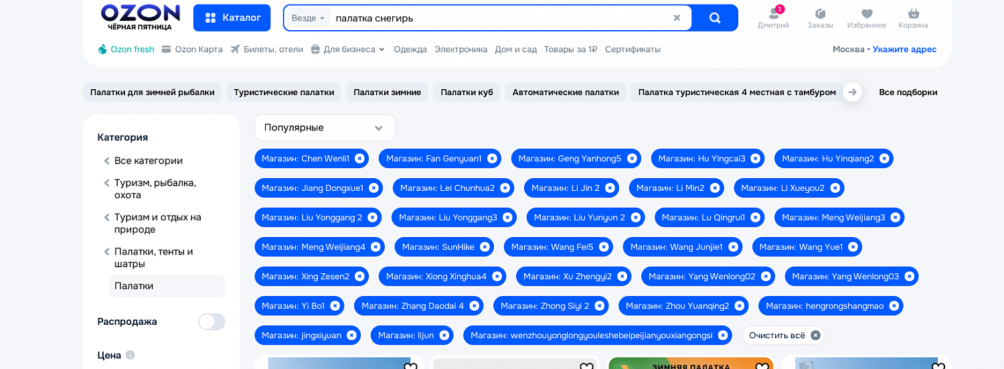This screenshot has height=369, width=1004.
Task: Remove the wenzhouyonglongyouleshebeipeijianyouxiangongsi filter
Action: (x=722, y=336)
